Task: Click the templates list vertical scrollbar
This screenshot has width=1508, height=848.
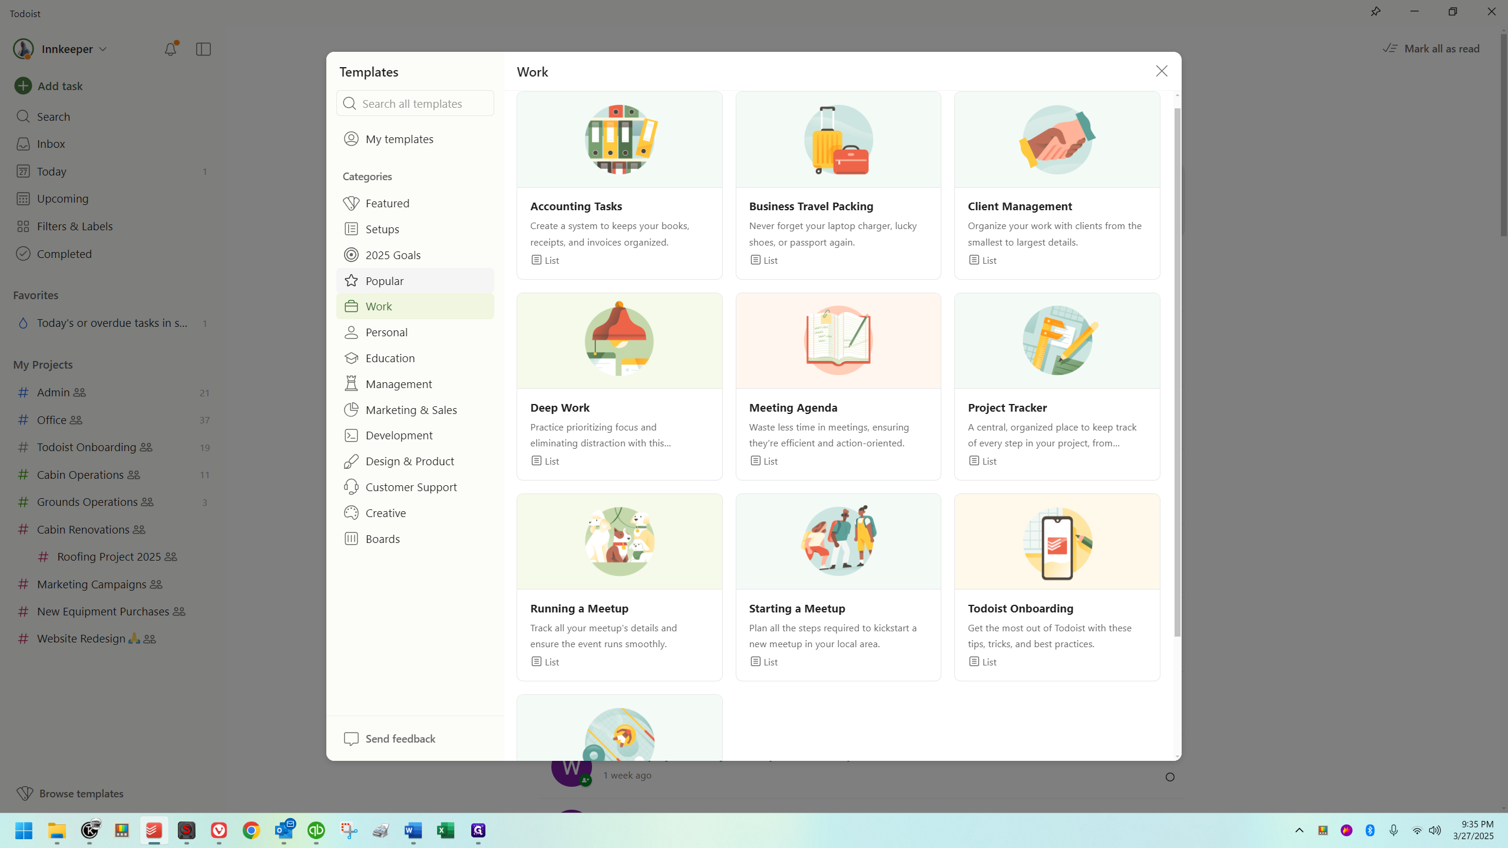Action: point(1177,372)
